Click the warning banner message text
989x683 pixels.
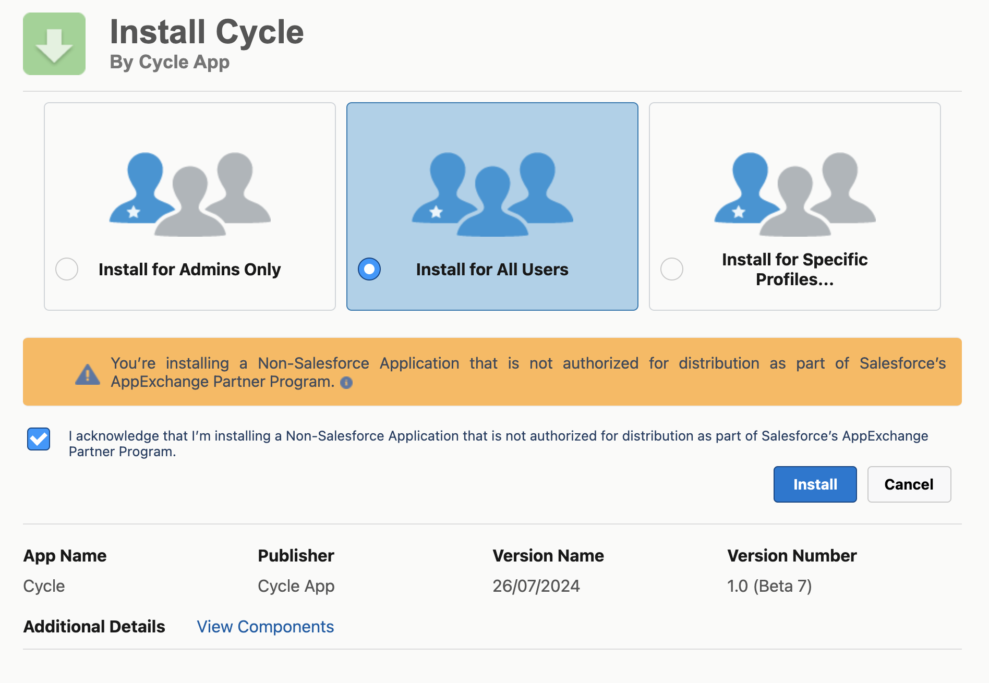(x=528, y=372)
